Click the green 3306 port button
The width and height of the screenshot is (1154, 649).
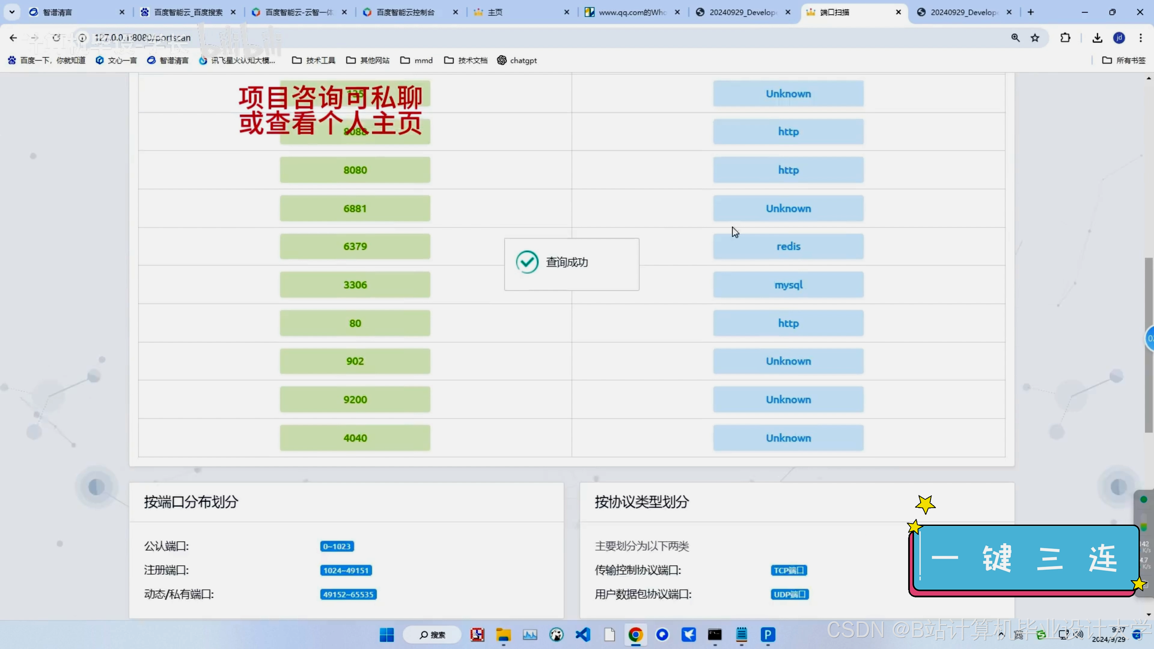tap(355, 285)
